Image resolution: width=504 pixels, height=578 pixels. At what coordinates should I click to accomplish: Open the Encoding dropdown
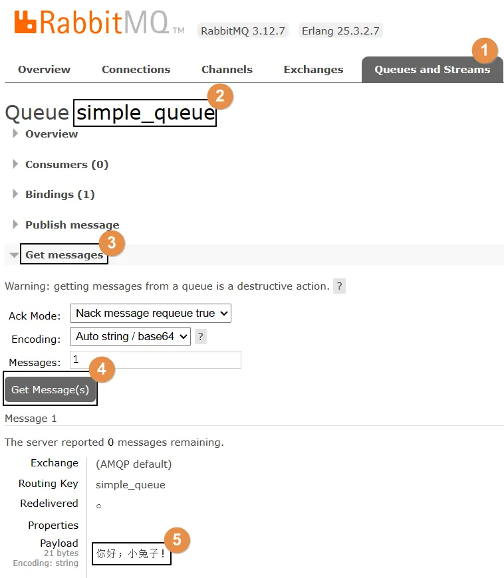130,337
